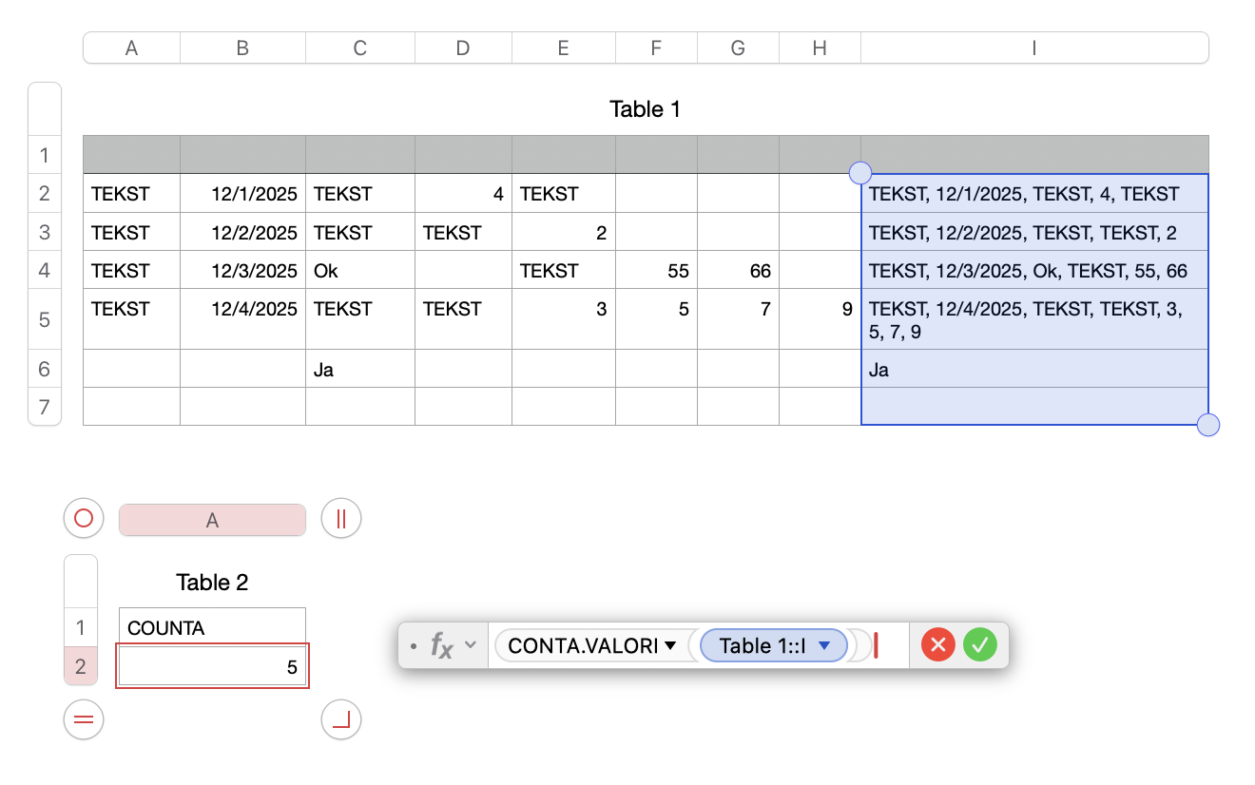Click the Table 2 corner resize handle
This screenshot has height=785, width=1255.
(x=341, y=719)
